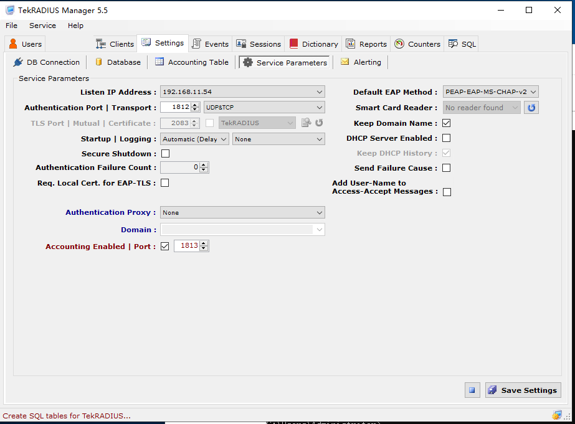Toggle the Keep DHCP History checkbox

coord(446,153)
